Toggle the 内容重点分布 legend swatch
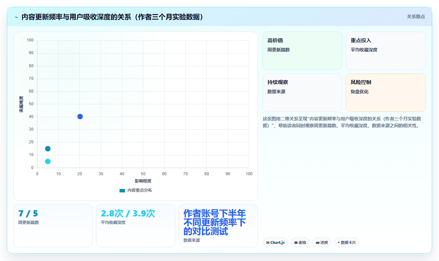This screenshot has width=439, height=261. 122,190
